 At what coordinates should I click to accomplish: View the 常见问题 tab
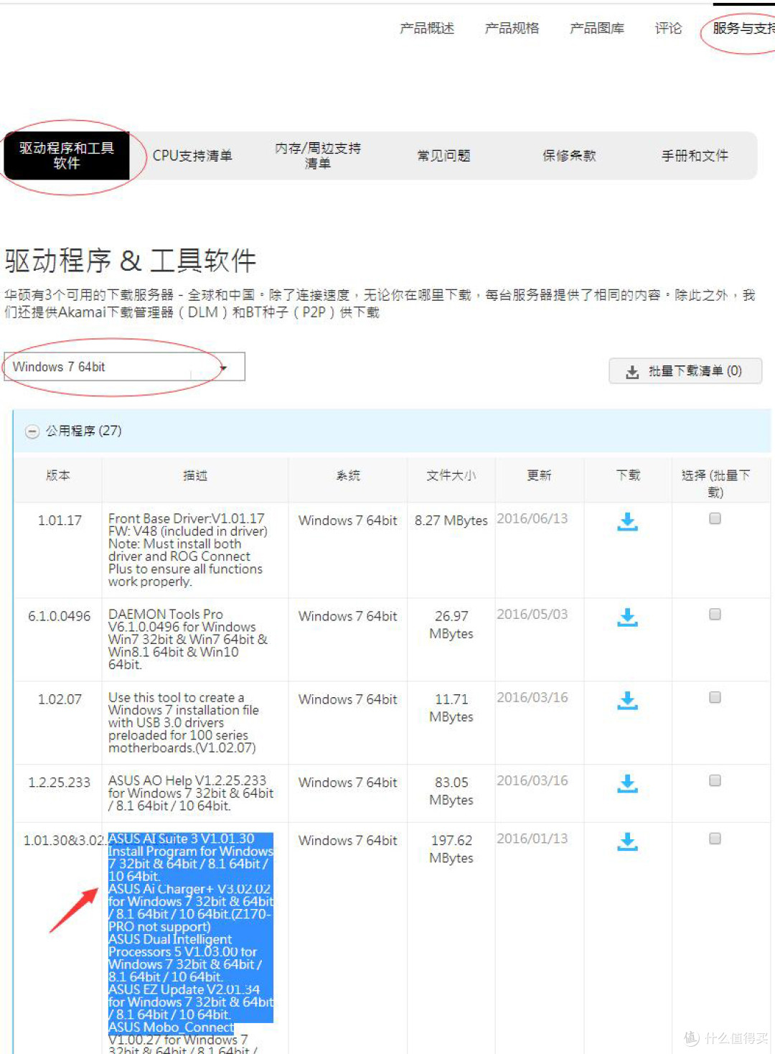pyautogui.click(x=443, y=156)
